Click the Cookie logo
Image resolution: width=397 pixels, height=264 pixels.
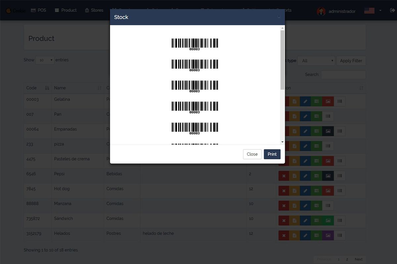tap(16, 11)
